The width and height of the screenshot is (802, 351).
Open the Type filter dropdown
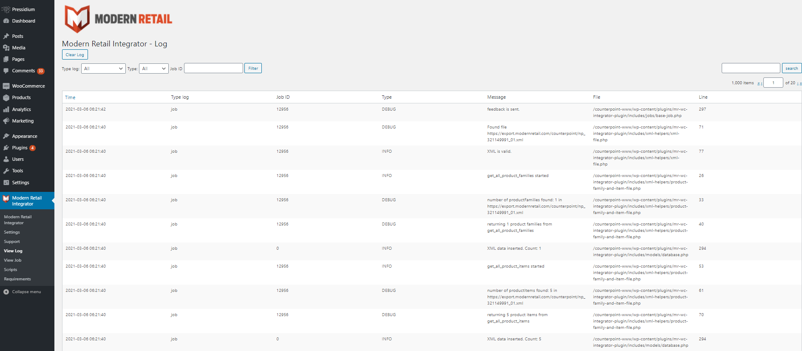click(x=154, y=68)
